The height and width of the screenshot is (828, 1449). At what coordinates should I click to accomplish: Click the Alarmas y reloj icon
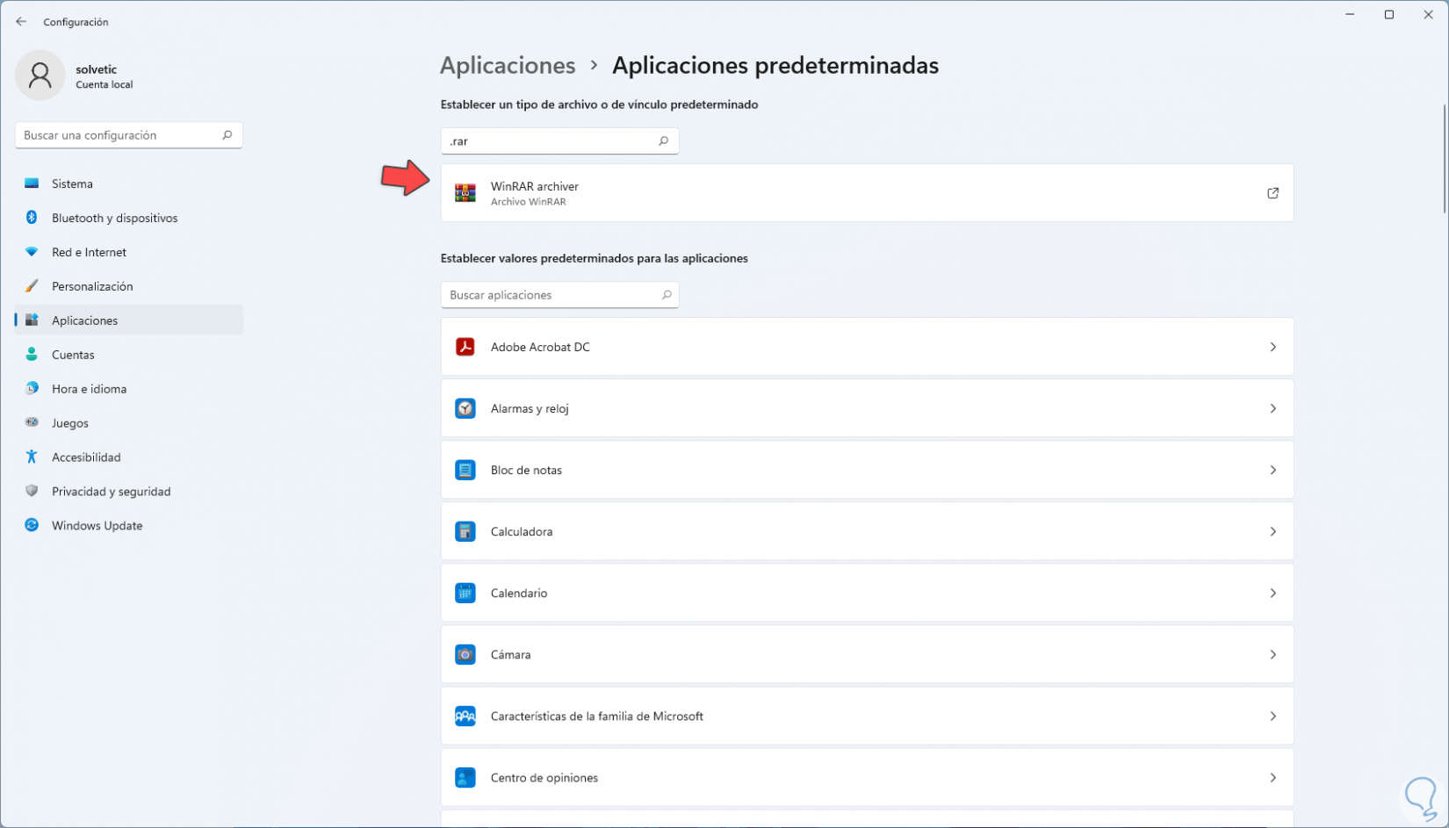point(465,408)
